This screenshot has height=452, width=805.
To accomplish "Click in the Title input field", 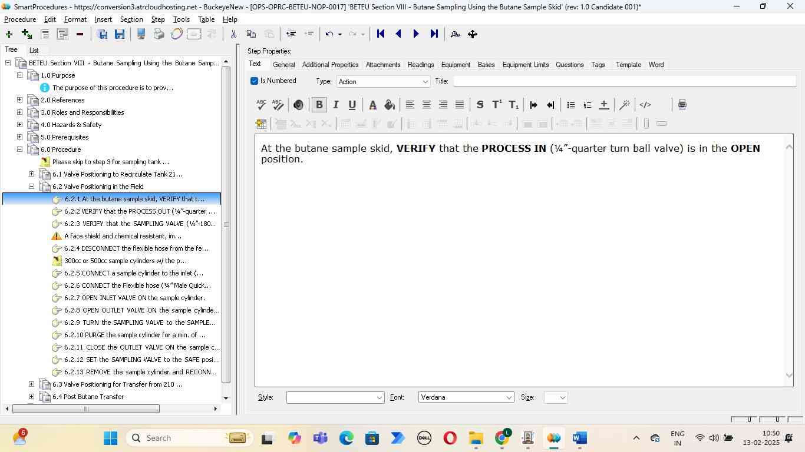I will pyautogui.click(x=623, y=82).
